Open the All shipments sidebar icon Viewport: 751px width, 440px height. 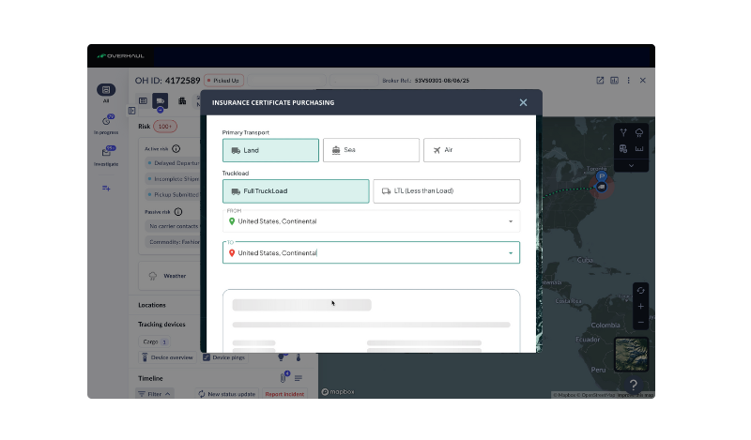tap(105, 90)
